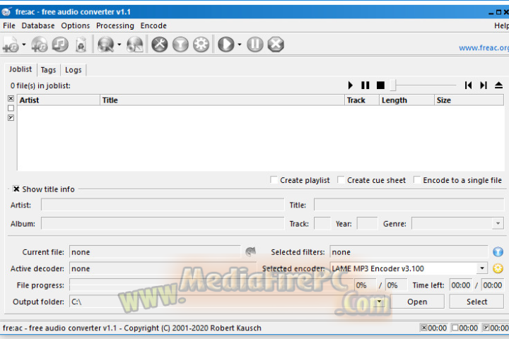Click the Title input field
This screenshot has height=339, width=509.
409,205
